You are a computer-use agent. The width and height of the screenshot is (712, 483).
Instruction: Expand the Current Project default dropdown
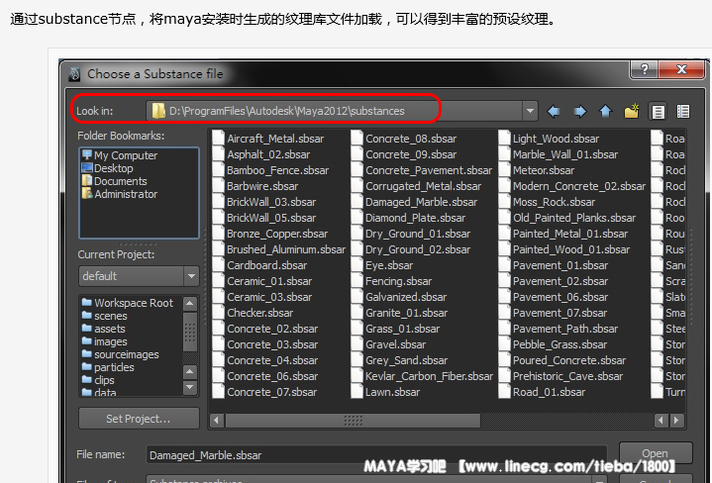click(x=192, y=276)
